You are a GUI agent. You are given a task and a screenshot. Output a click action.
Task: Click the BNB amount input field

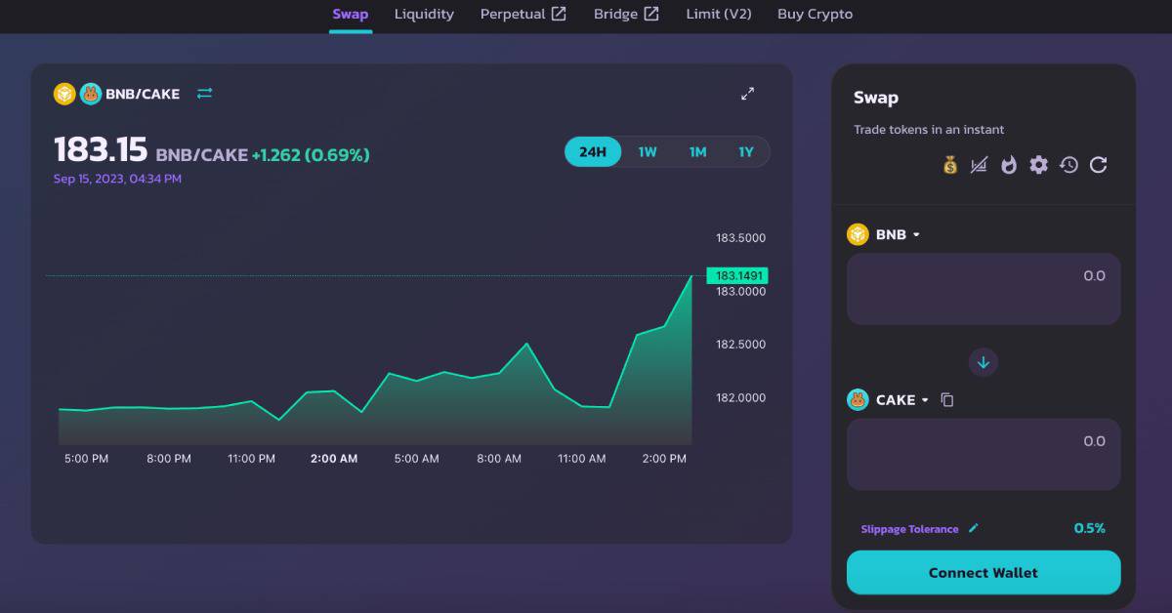(x=983, y=289)
